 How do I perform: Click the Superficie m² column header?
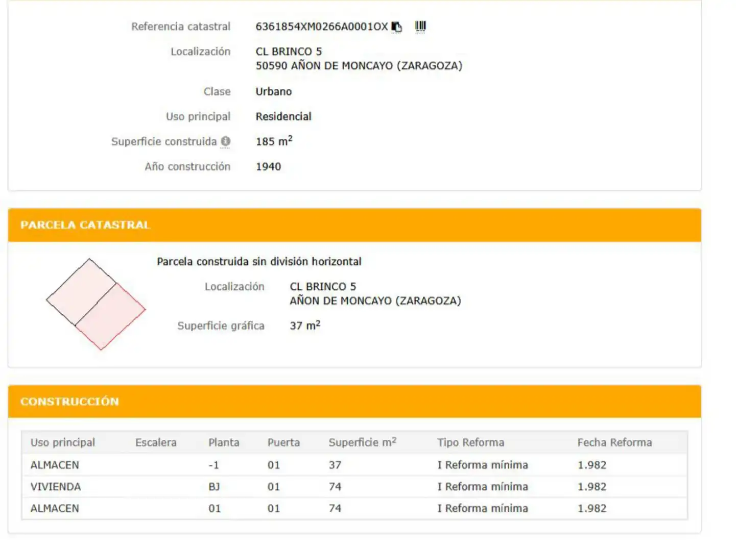point(363,442)
